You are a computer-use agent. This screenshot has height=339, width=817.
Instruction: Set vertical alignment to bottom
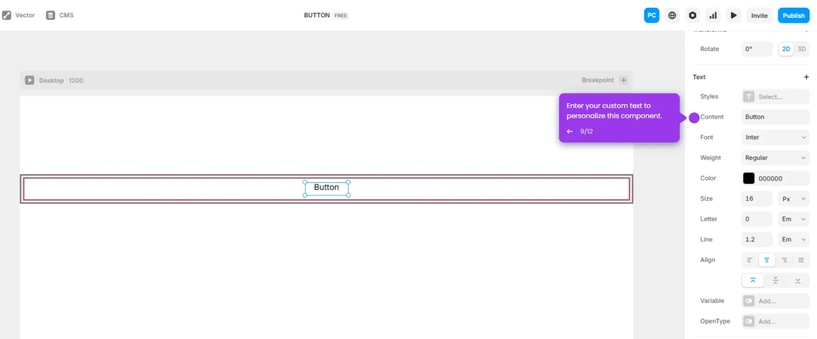pyautogui.click(x=798, y=280)
